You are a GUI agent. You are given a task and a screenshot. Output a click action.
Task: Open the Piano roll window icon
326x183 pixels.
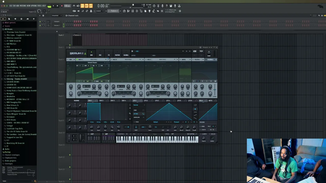128,11
